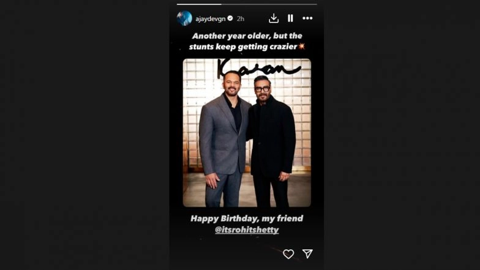This screenshot has width=480, height=270.
Task: Click the blue verified badge next to ajaydevgn
Action: point(230,18)
